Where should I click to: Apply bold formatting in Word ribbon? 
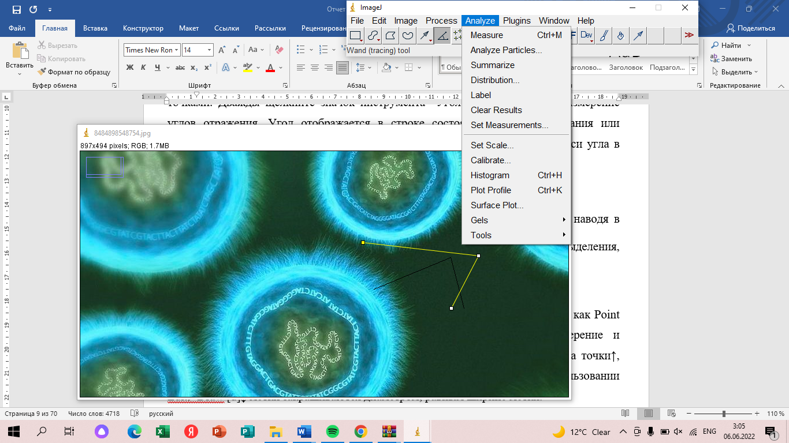pos(130,67)
